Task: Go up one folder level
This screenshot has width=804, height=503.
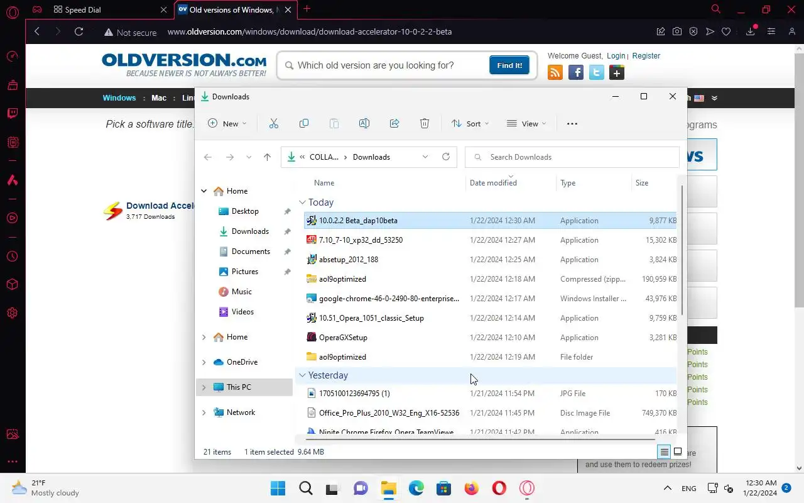Action: tap(267, 157)
